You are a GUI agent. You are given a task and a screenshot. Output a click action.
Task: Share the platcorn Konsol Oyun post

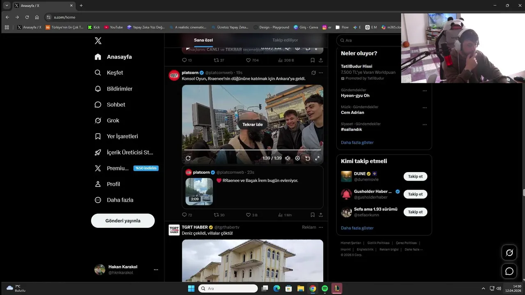point(321,215)
